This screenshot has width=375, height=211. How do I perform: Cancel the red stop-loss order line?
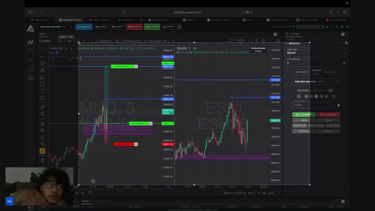[136, 144]
